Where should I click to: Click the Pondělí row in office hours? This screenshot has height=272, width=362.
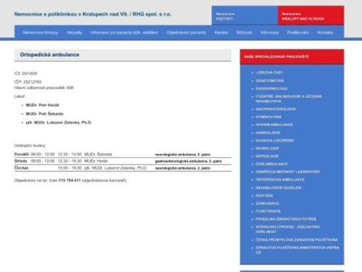coord(122,154)
